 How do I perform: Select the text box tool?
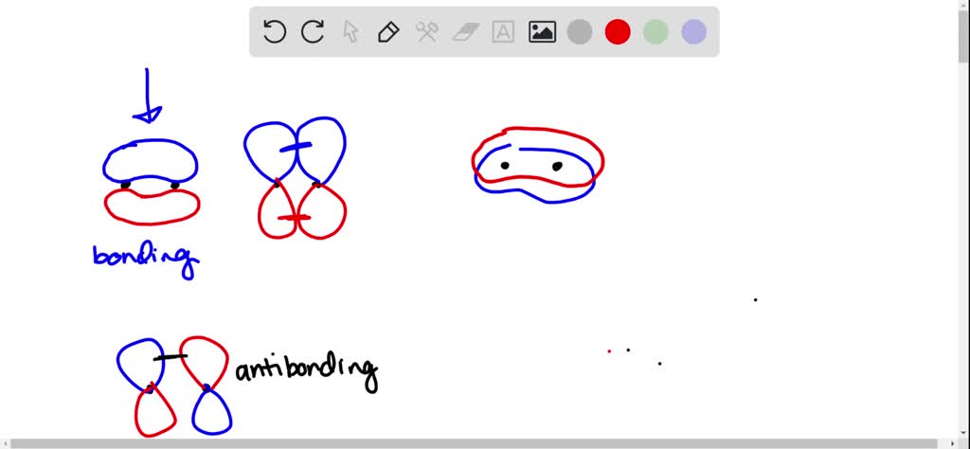[503, 31]
